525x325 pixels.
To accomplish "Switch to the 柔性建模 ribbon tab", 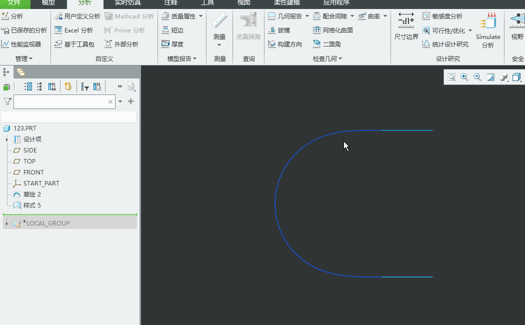I will coord(286,2).
